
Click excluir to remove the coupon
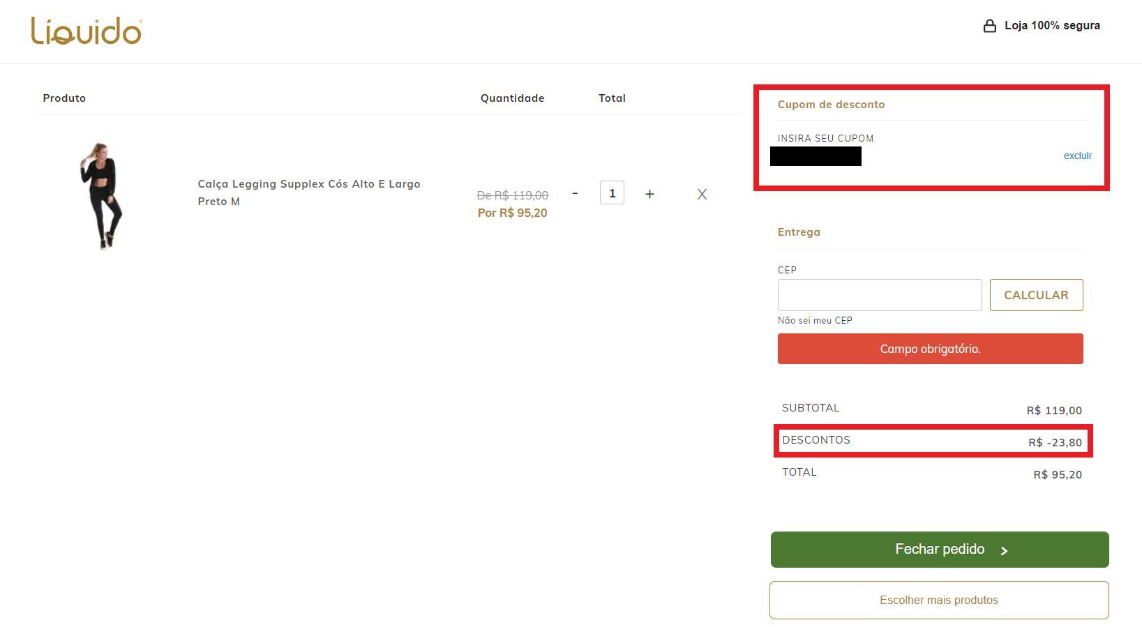pyautogui.click(x=1077, y=156)
